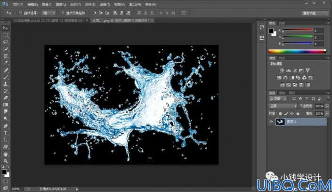Select the Hand tool

6,154
